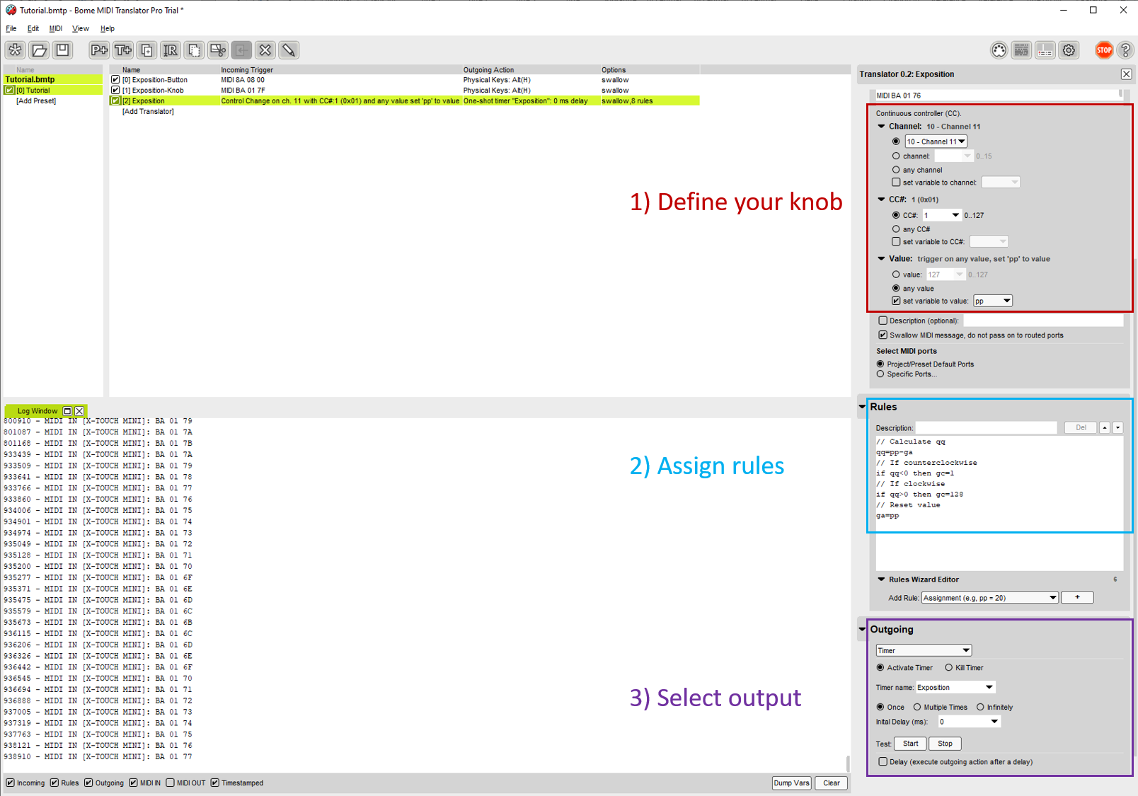Click the Clear log button
The image size is (1138, 796).
(x=831, y=783)
